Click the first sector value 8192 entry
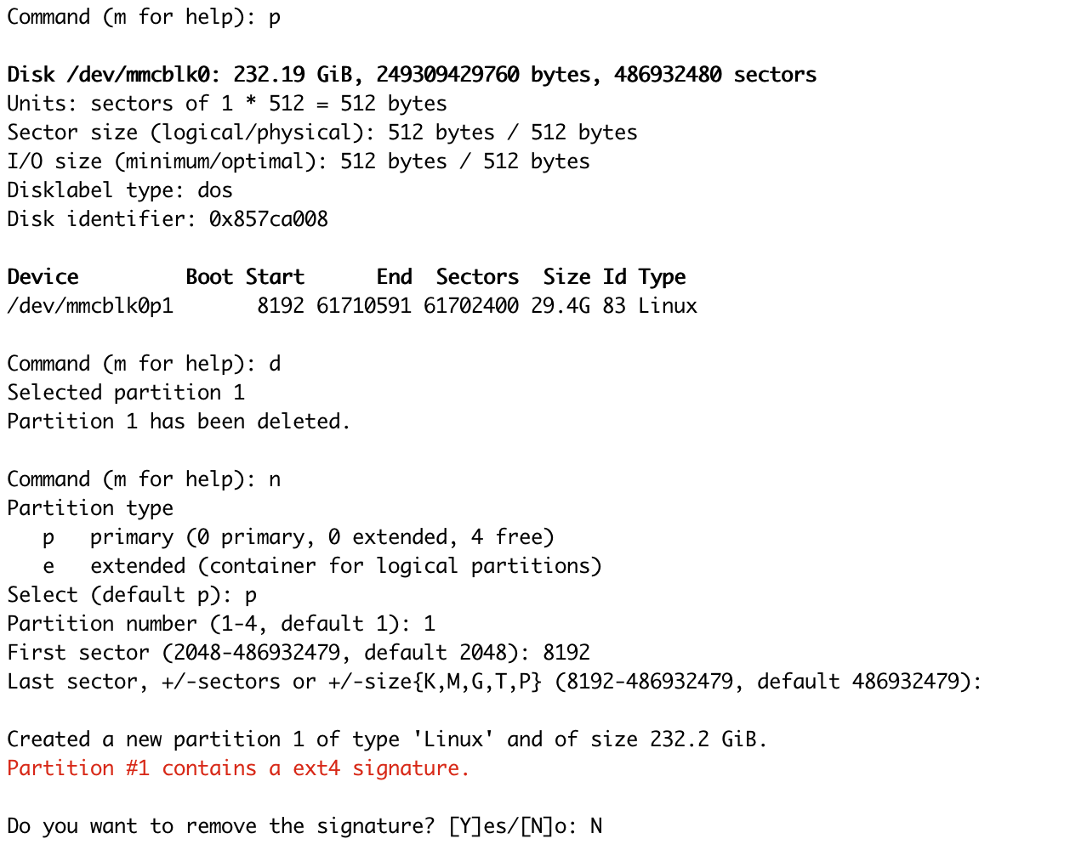The image size is (1070, 850). (x=566, y=653)
